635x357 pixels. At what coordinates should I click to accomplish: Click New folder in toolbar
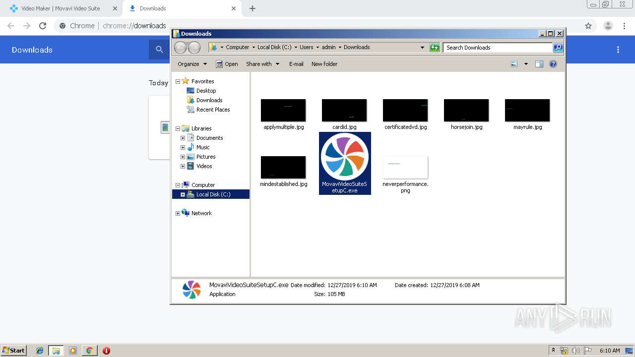click(x=324, y=64)
